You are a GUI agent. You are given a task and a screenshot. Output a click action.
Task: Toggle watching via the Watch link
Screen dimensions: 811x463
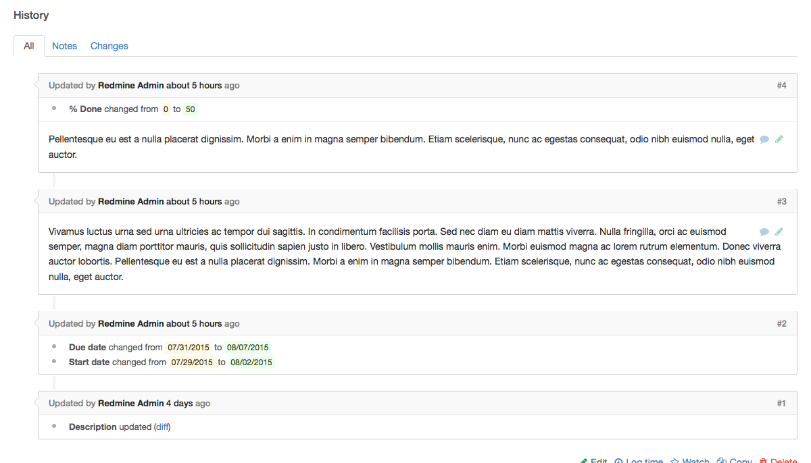pyautogui.click(x=696, y=460)
